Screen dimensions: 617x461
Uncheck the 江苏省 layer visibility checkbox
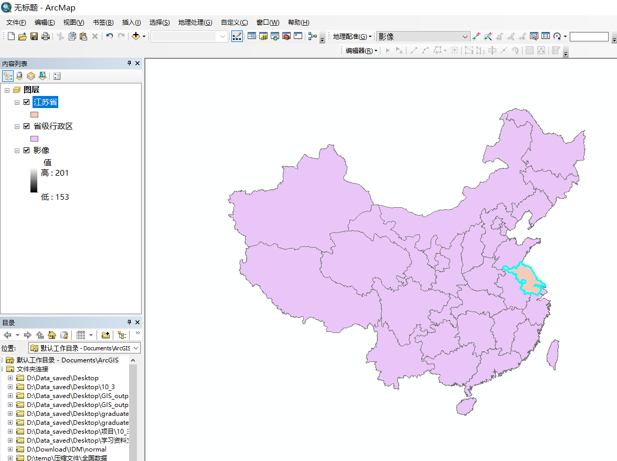coord(26,102)
